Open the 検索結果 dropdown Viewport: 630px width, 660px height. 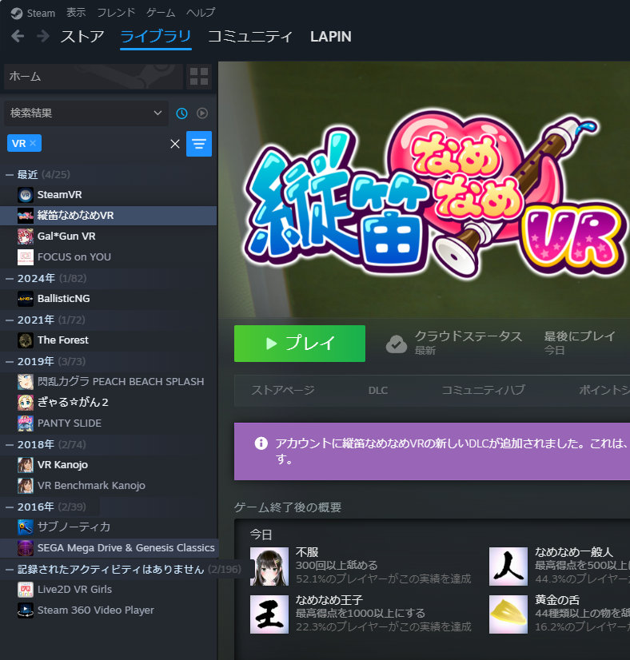point(86,113)
